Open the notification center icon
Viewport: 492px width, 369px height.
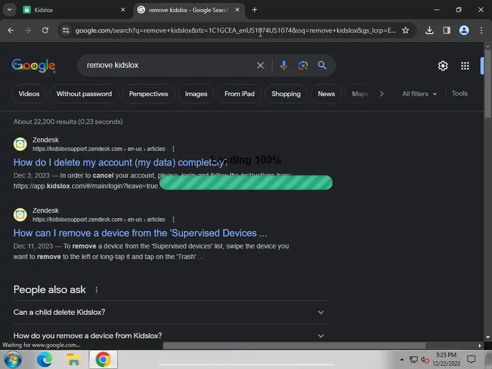(x=471, y=359)
